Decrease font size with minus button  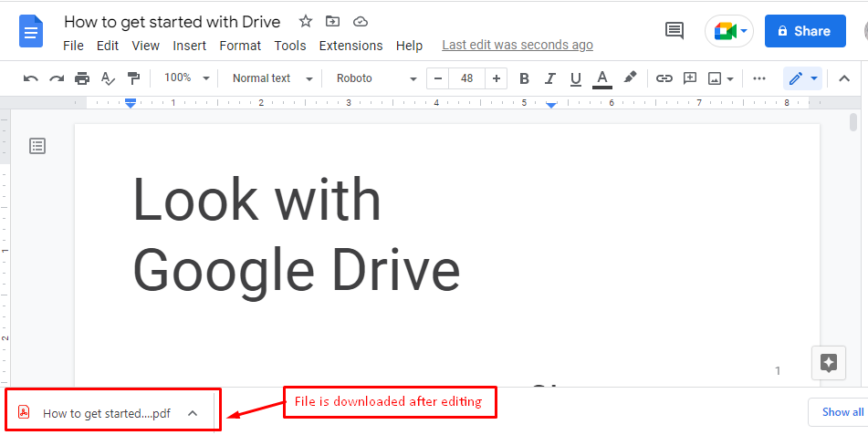[438, 78]
